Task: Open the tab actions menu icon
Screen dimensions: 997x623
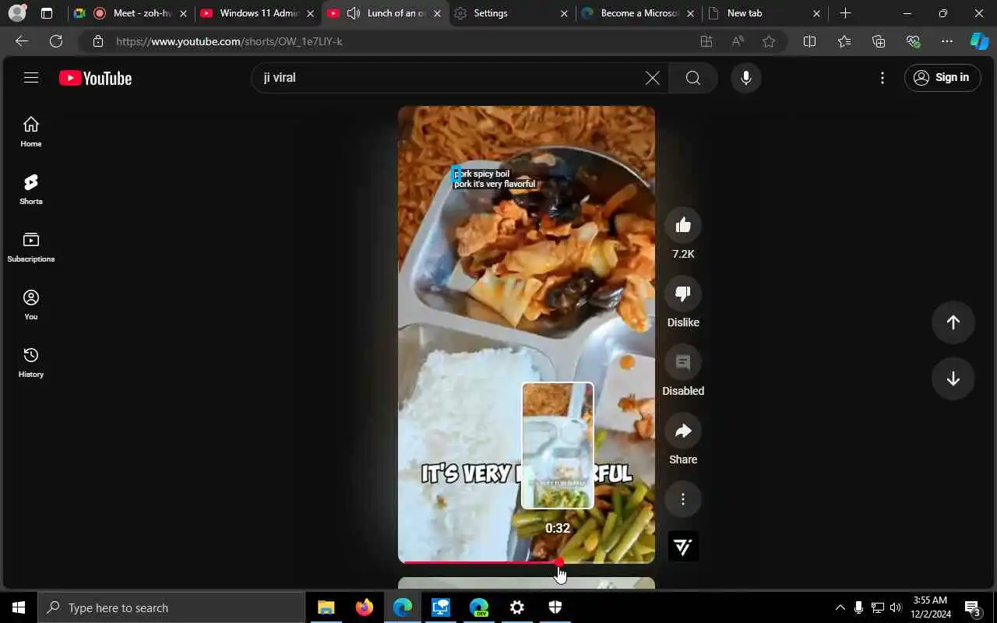Action: [x=47, y=13]
